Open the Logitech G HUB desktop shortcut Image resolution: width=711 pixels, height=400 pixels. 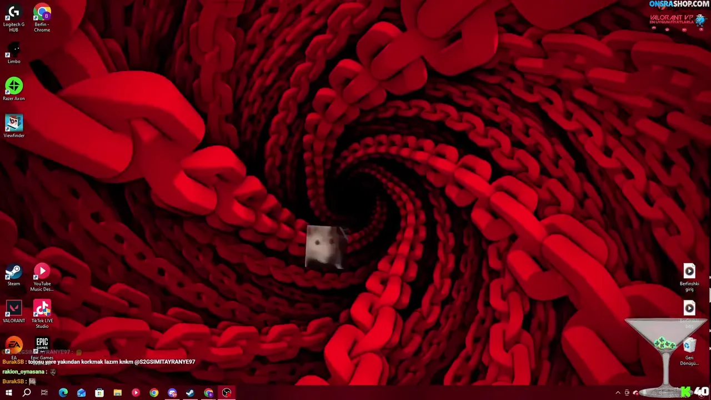[x=14, y=18]
